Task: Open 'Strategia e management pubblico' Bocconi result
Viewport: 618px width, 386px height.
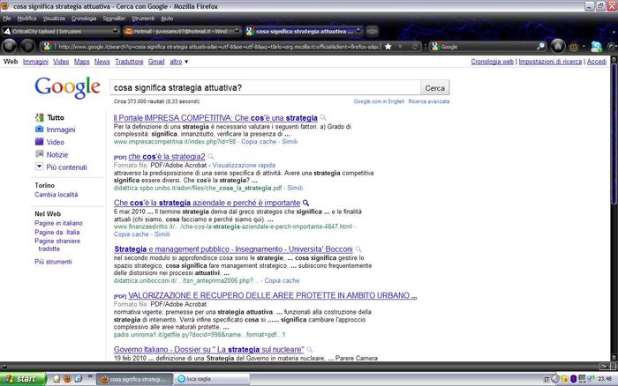Action: click(x=233, y=249)
